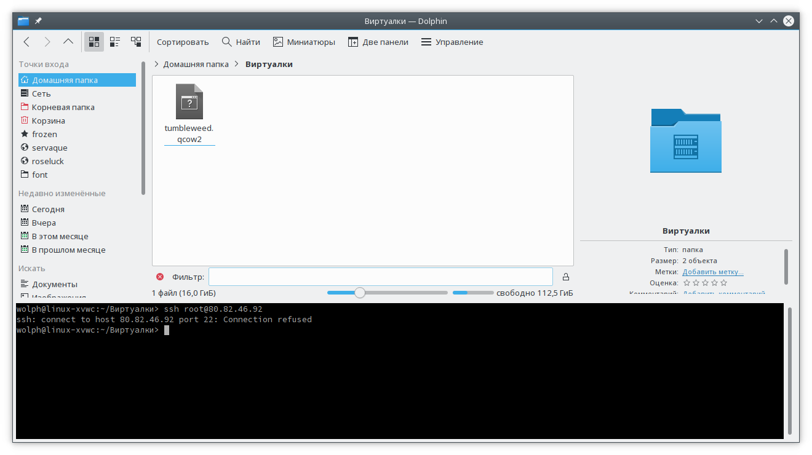
Task: Click the Искать section header
Action: click(32, 268)
